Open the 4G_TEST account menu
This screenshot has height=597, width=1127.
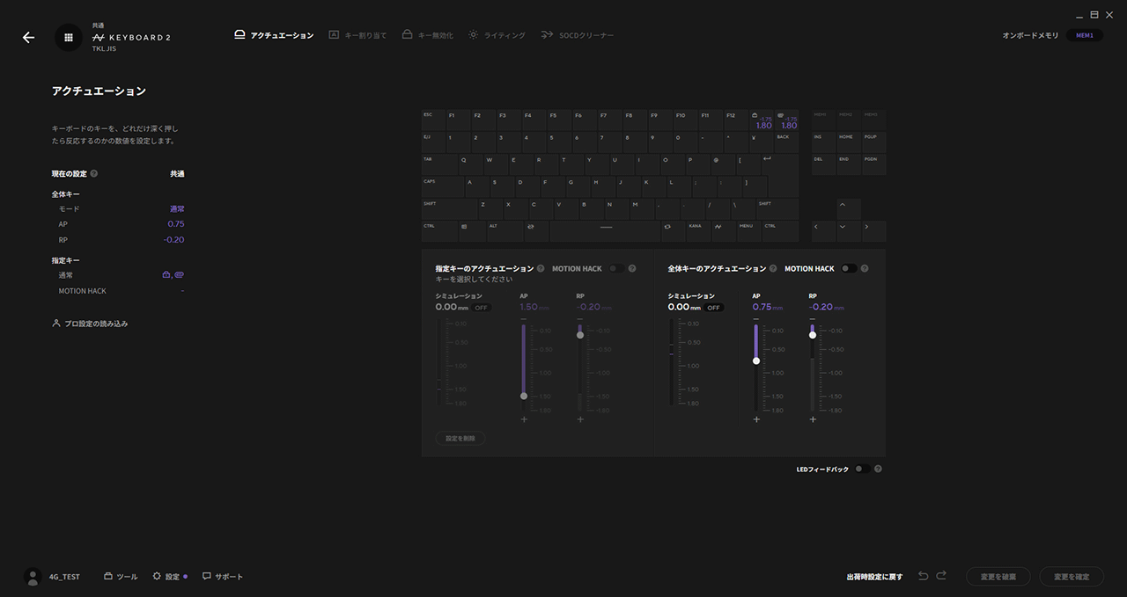tap(49, 576)
